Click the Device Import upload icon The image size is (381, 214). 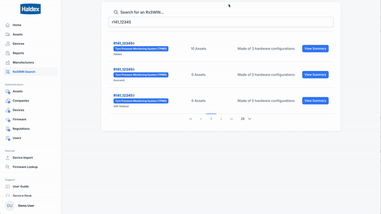point(8,158)
